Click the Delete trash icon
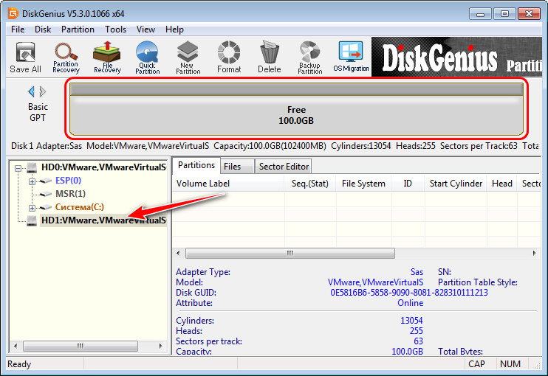The width and height of the screenshot is (548, 376). [269, 58]
